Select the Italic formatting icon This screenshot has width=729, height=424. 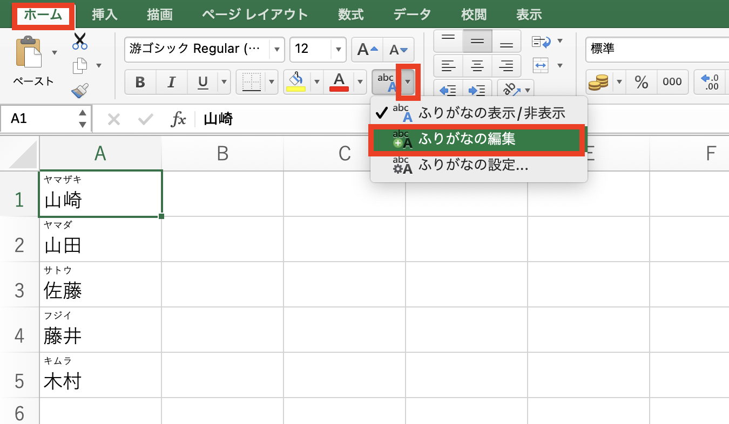click(x=171, y=82)
